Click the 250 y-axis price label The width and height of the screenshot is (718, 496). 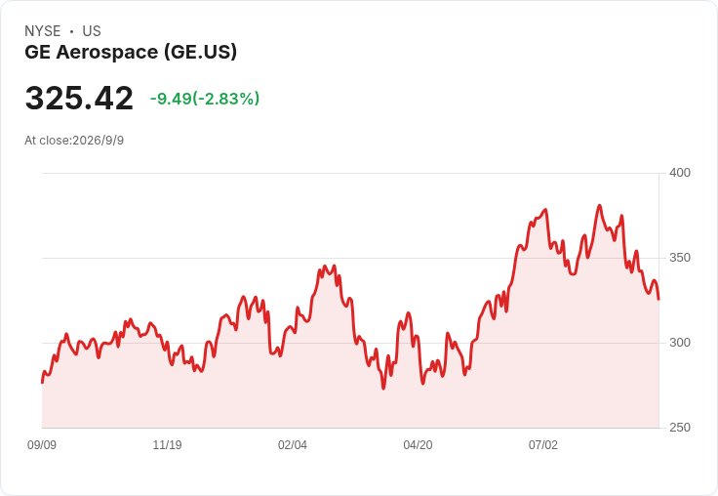[680, 428]
